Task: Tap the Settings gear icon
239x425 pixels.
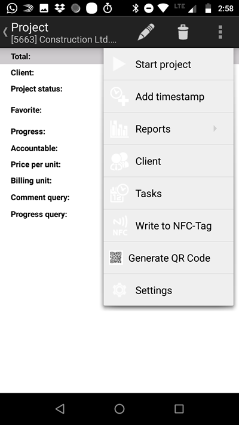Action: (119, 290)
